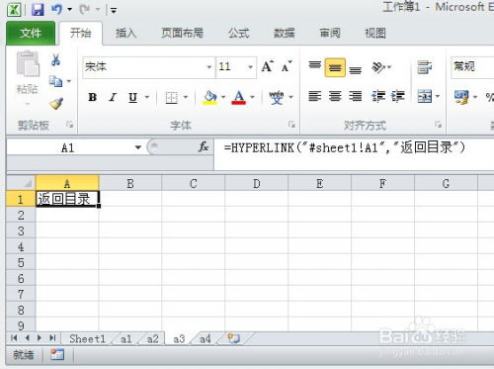The width and height of the screenshot is (494, 369).
Task: Click the HYPERLINK formula in formula bar
Action: pos(345,147)
